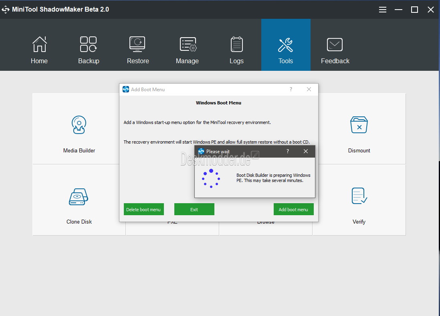This screenshot has width=440, height=316.
Task: Click the Tools wrench-screwdriver icon
Action: pos(285,45)
